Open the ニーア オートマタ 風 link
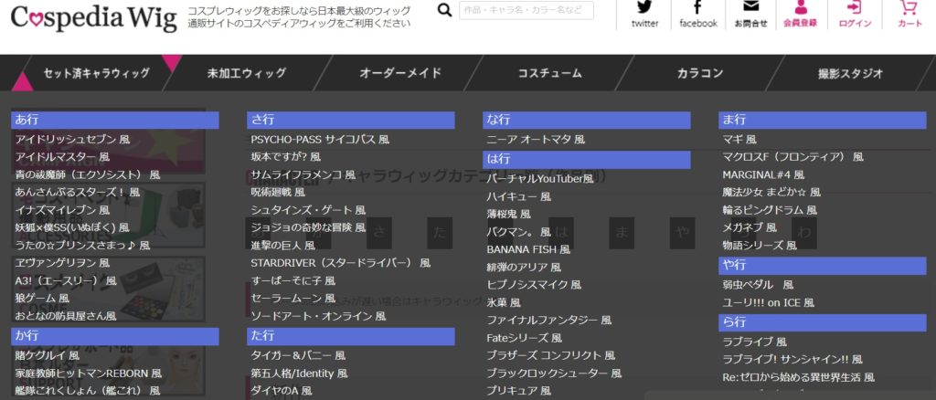Image resolution: width=936 pixels, height=400 pixels. 536,140
